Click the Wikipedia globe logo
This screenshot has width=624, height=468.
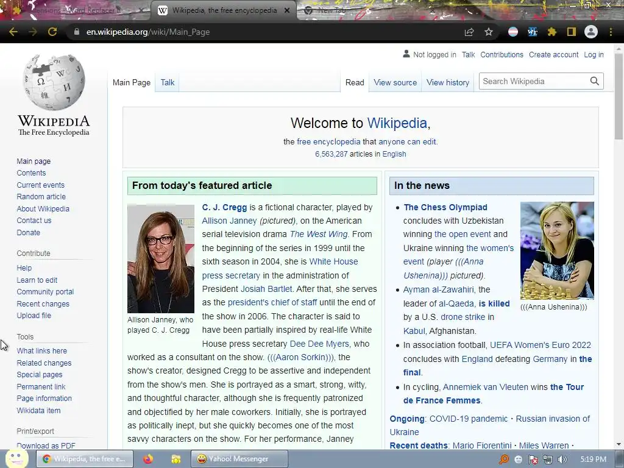point(54,82)
